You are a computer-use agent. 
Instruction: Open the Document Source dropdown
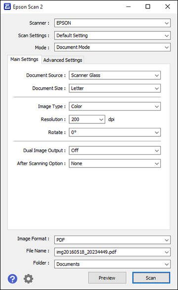point(115,75)
